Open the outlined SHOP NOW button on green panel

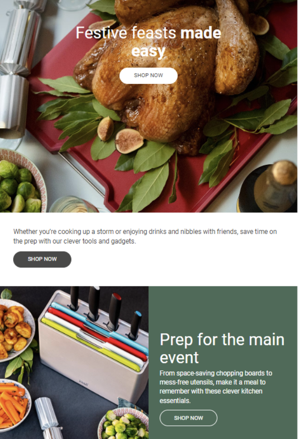click(x=188, y=418)
